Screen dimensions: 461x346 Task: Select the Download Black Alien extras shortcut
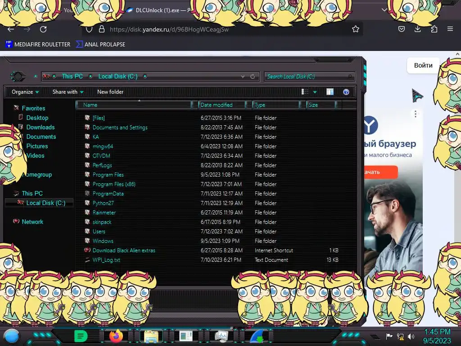pos(124,250)
